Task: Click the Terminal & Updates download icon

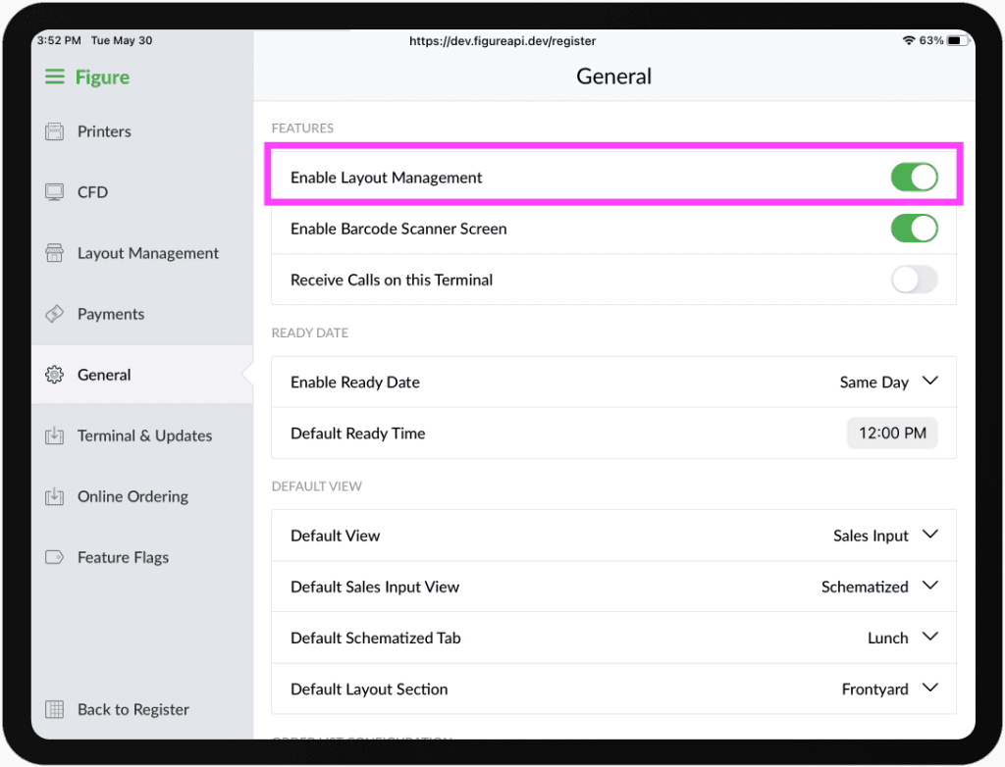Action: point(55,435)
